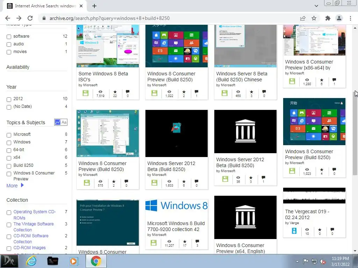This screenshot has width=358, height=268.
Task: Click audio speaker icon on The Vergecast 019
Action: coord(294,231)
